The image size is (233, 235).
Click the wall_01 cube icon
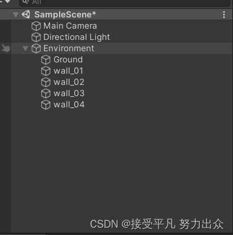coord(46,71)
